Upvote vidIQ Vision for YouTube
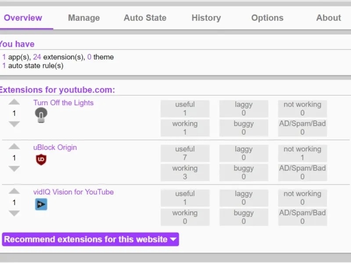The width and height of the screenshot is (351, 263). pyautogui.click(x=14, y=191)
